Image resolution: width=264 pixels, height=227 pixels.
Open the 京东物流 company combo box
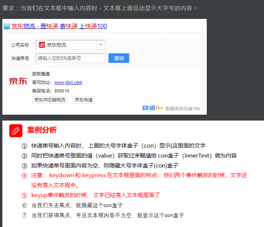(71, 45)
